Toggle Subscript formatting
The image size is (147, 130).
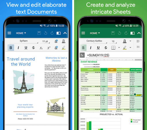[x=41, y=48]
